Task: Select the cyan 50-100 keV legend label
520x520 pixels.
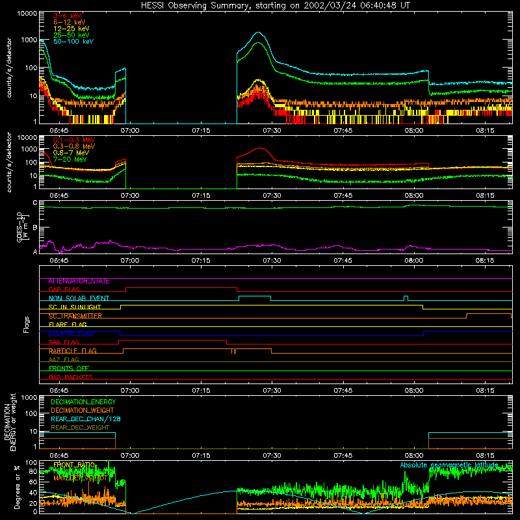Action: [x=73, y=42]
